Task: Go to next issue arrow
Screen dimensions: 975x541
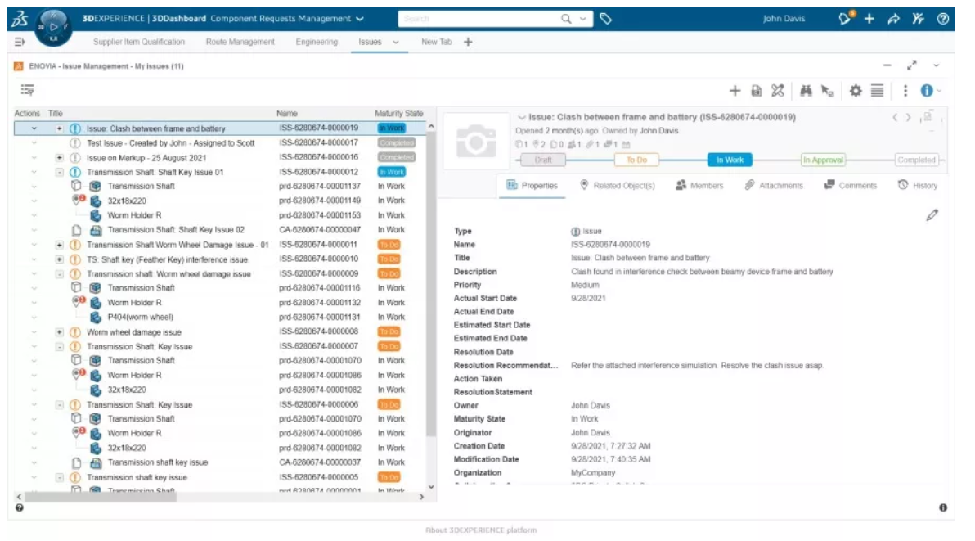Action: pyautogui.click(x=909, y=117)
